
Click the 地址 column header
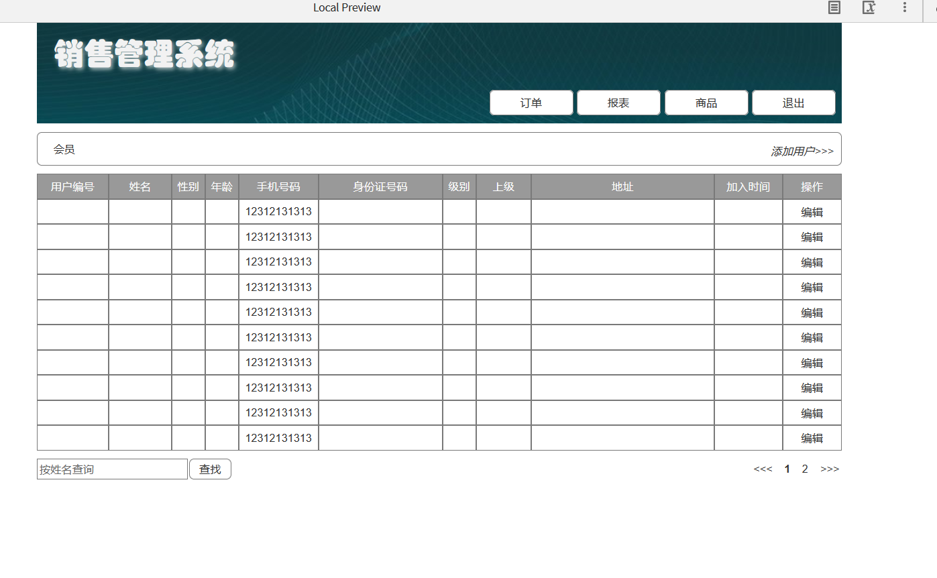pyautogui.click(x=622, y=186)
